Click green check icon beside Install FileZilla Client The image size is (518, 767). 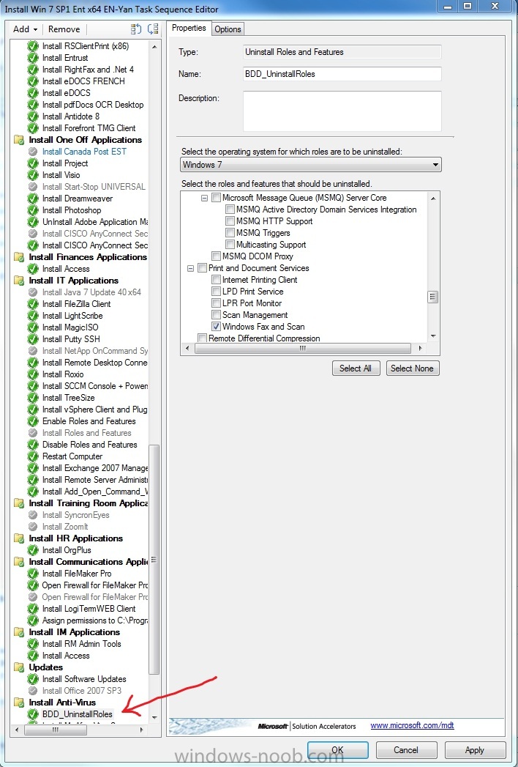(x=33, y=304)
